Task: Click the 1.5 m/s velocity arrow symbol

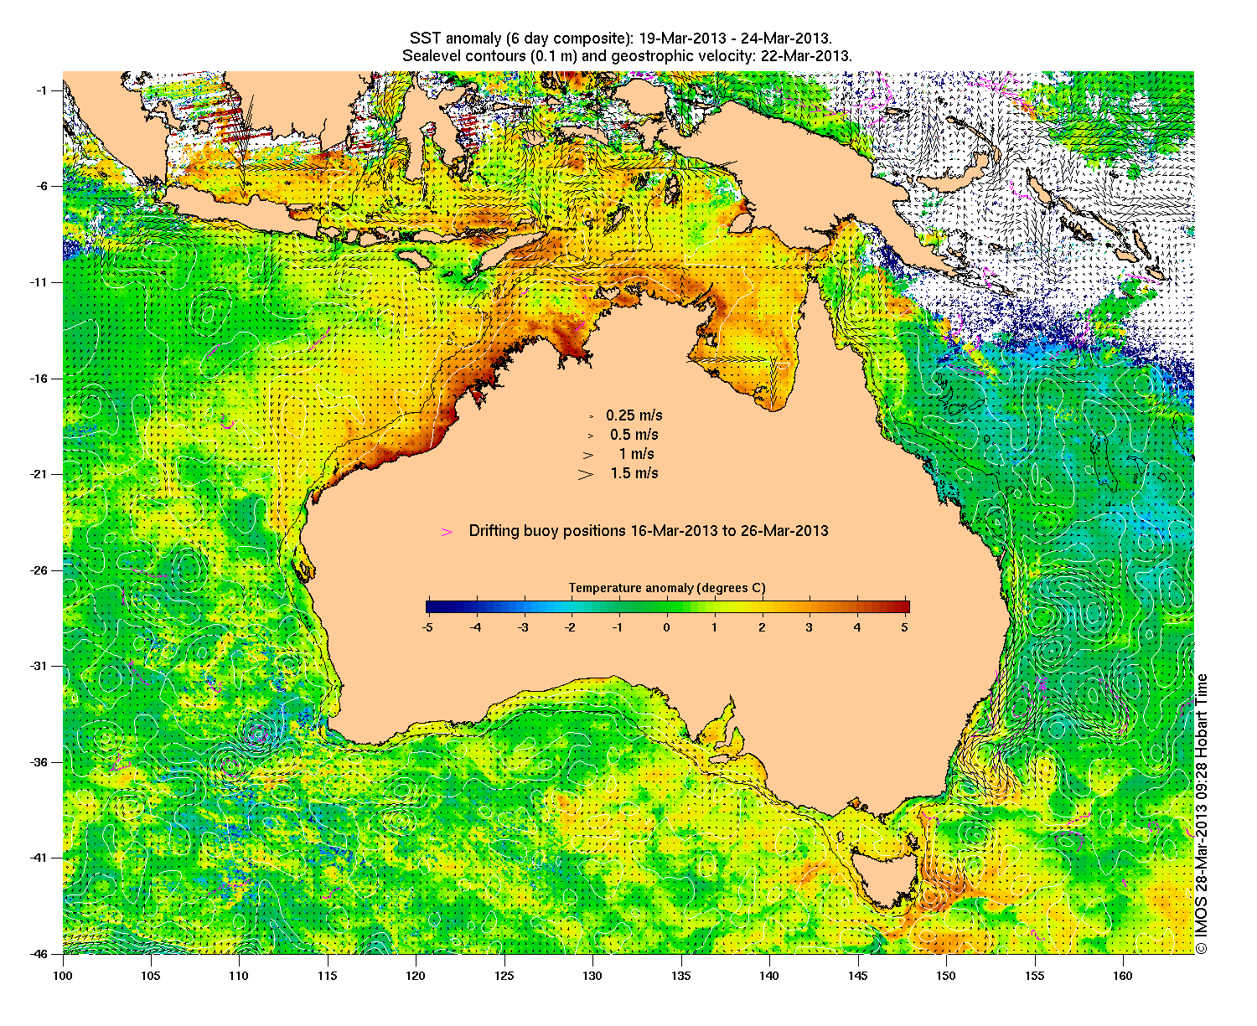Action: tap(586, 474)
